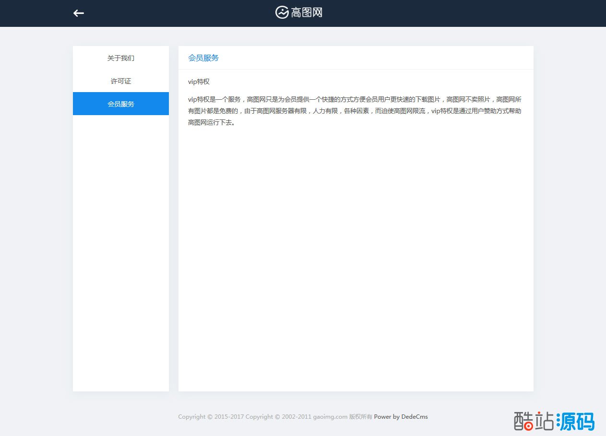Click paragraph line starting with 有图片都是免费的

355,111
